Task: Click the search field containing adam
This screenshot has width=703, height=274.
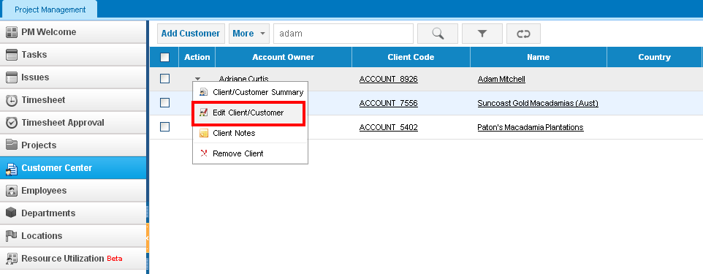Action: 343,34
